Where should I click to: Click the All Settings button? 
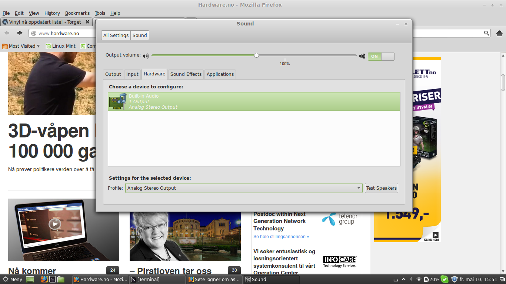click(x=116, y=35)
